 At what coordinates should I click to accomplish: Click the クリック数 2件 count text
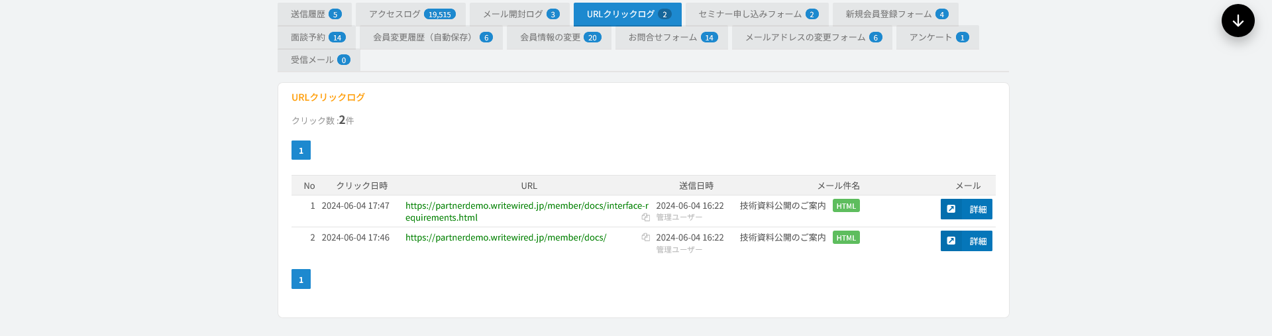click(x=323, y=120)
